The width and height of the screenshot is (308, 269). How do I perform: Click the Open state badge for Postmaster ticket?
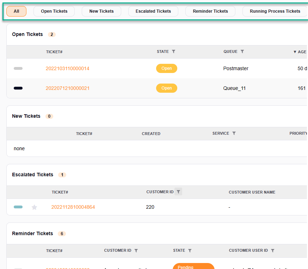tap(166, 68)
